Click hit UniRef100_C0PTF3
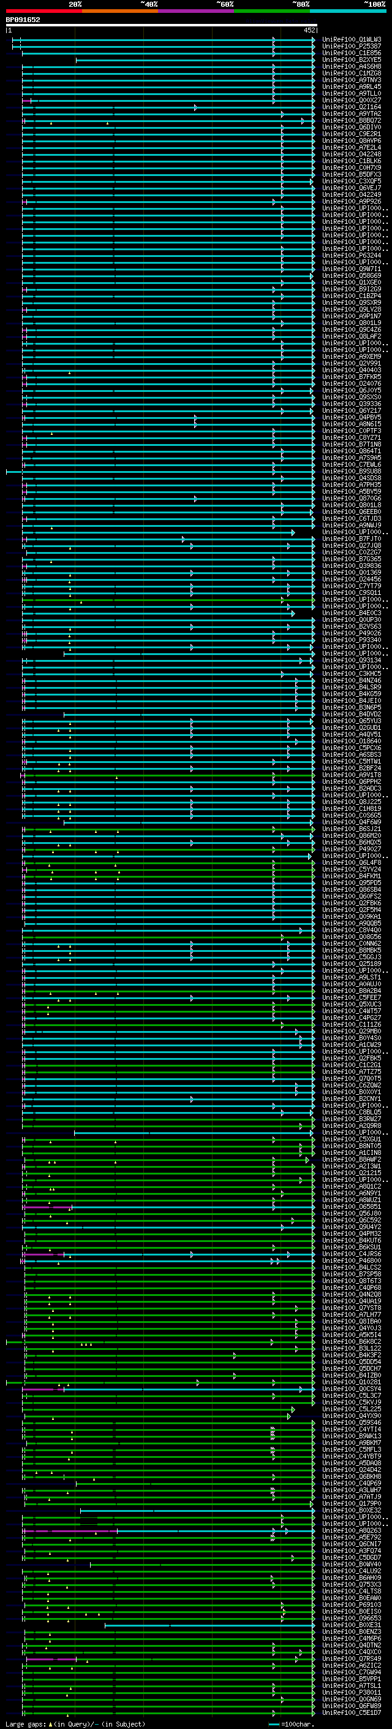The image size is (392, 1729). click(352, 431)
